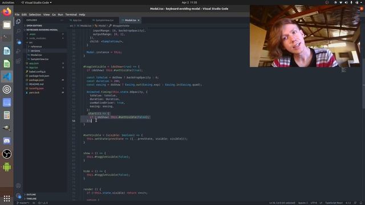Screen dimensions: 365x205
Task: Open LibreOffice Writer in dock
Action: pos(7,51)
